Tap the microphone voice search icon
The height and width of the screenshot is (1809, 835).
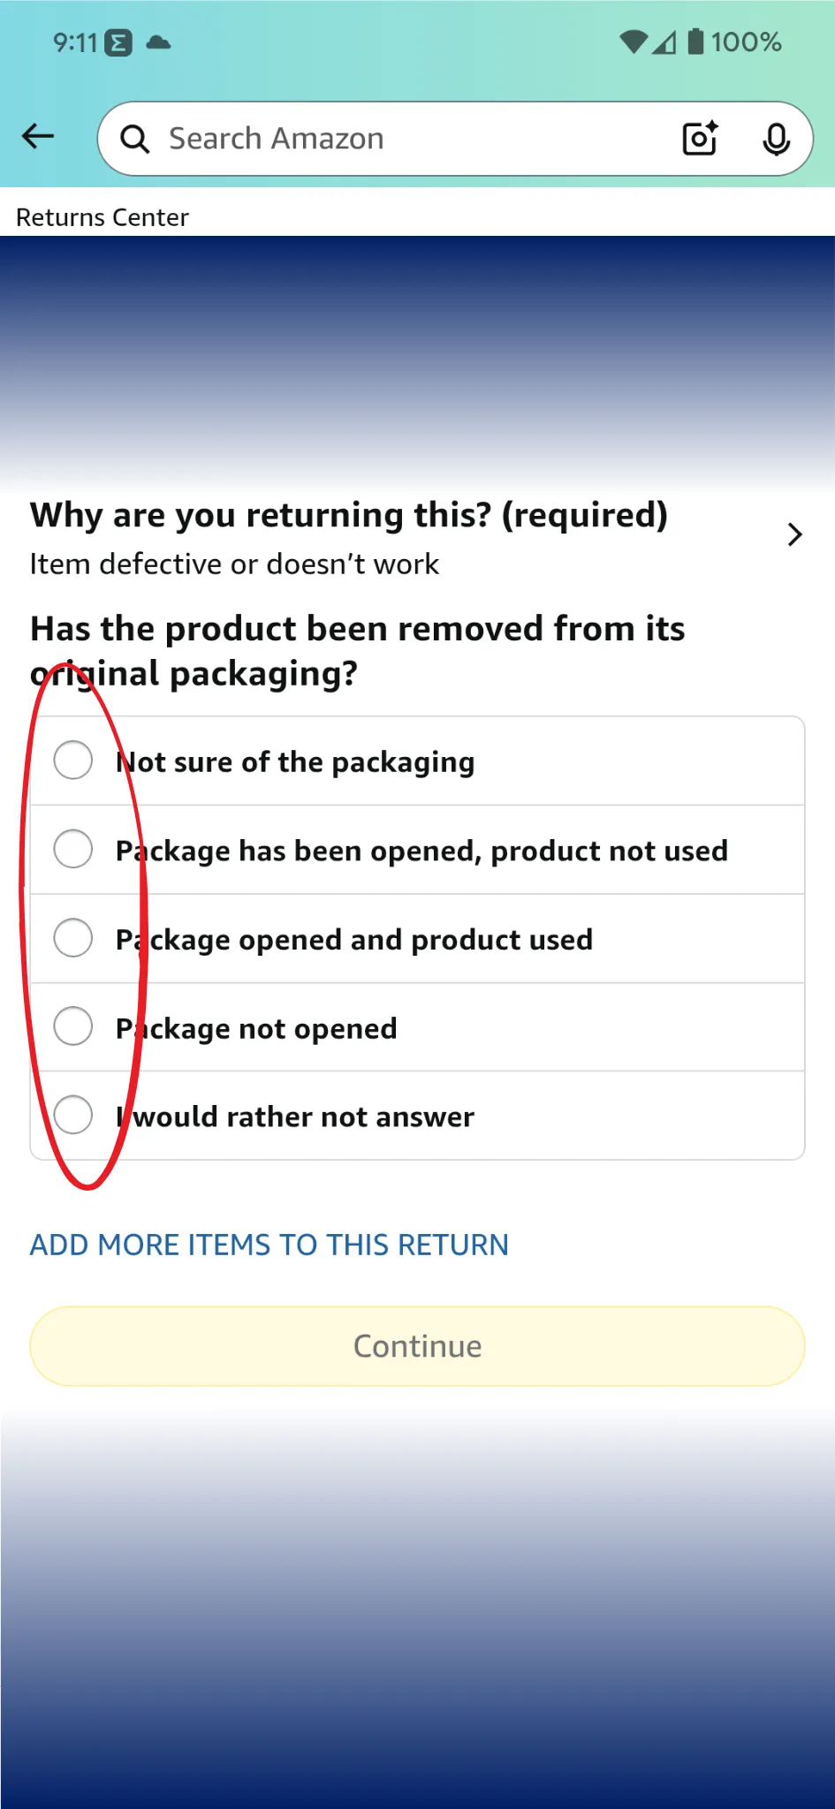coord(776,139)
